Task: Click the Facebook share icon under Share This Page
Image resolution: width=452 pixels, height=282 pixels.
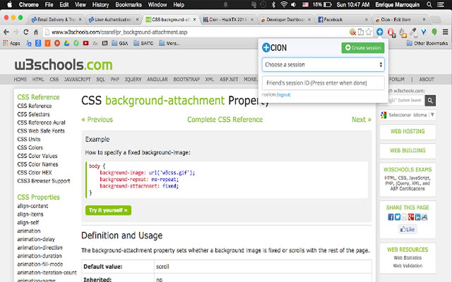Action: 390,217
